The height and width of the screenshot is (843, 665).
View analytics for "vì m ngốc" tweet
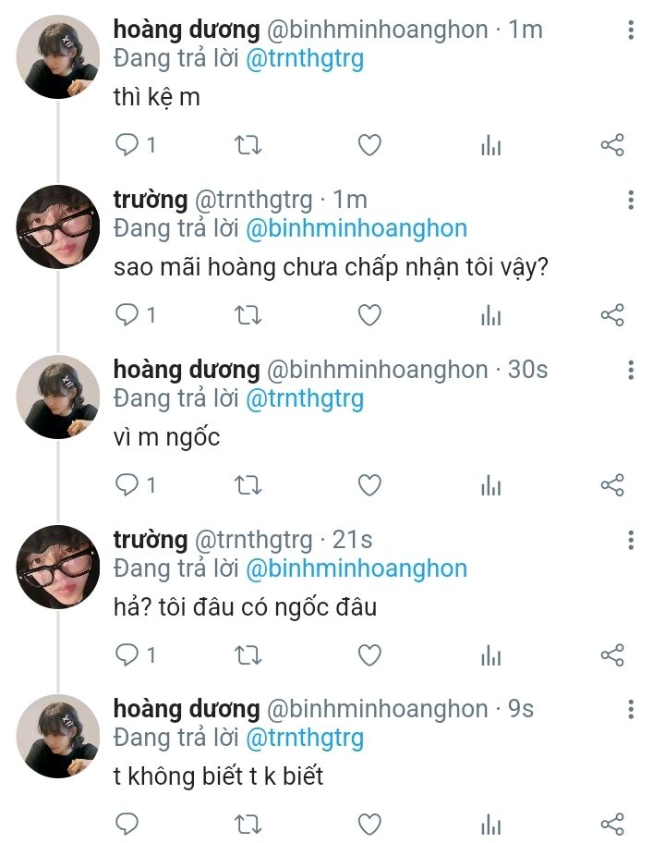[491, 485]
